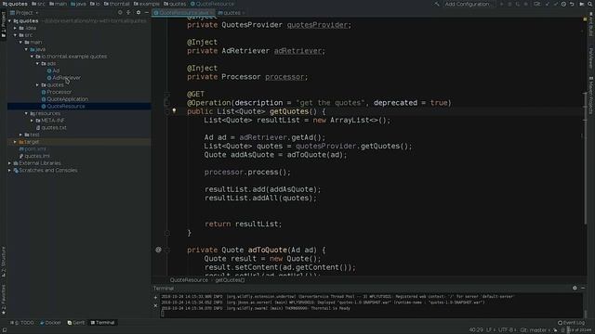Select AdRetriever class in project tree

(64, 78)
